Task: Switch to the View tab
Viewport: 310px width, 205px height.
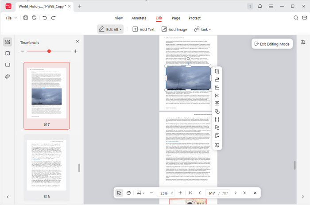Action: click(x=119, y=18)
